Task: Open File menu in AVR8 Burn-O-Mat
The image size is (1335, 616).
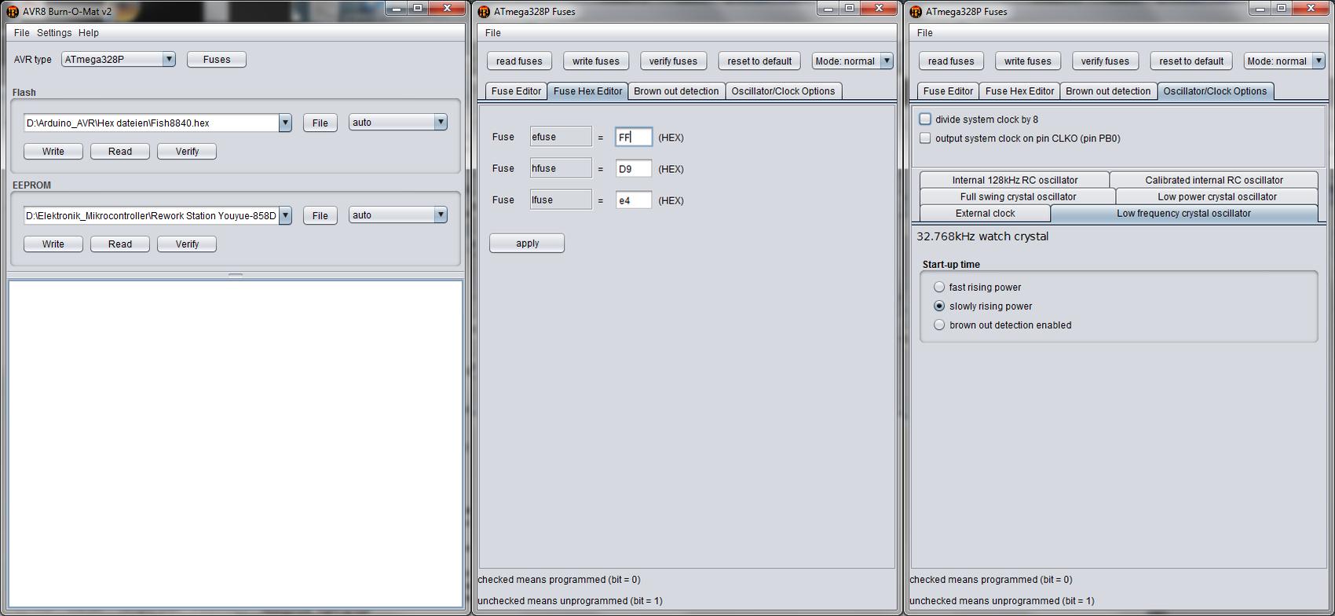Action: coord(22,33)
